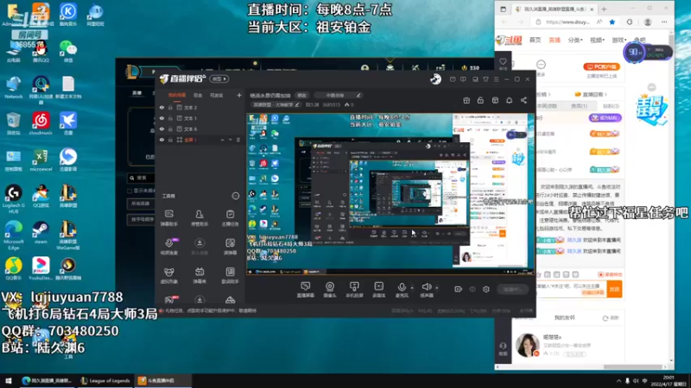Open the 游戏 dropdown on the Douyu nav
Viewport: 691px width, 388px height.
tap(619, 40)
